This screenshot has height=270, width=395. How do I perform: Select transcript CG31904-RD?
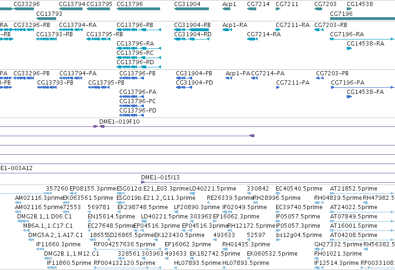pyautogui.click(x=192, y=39)
